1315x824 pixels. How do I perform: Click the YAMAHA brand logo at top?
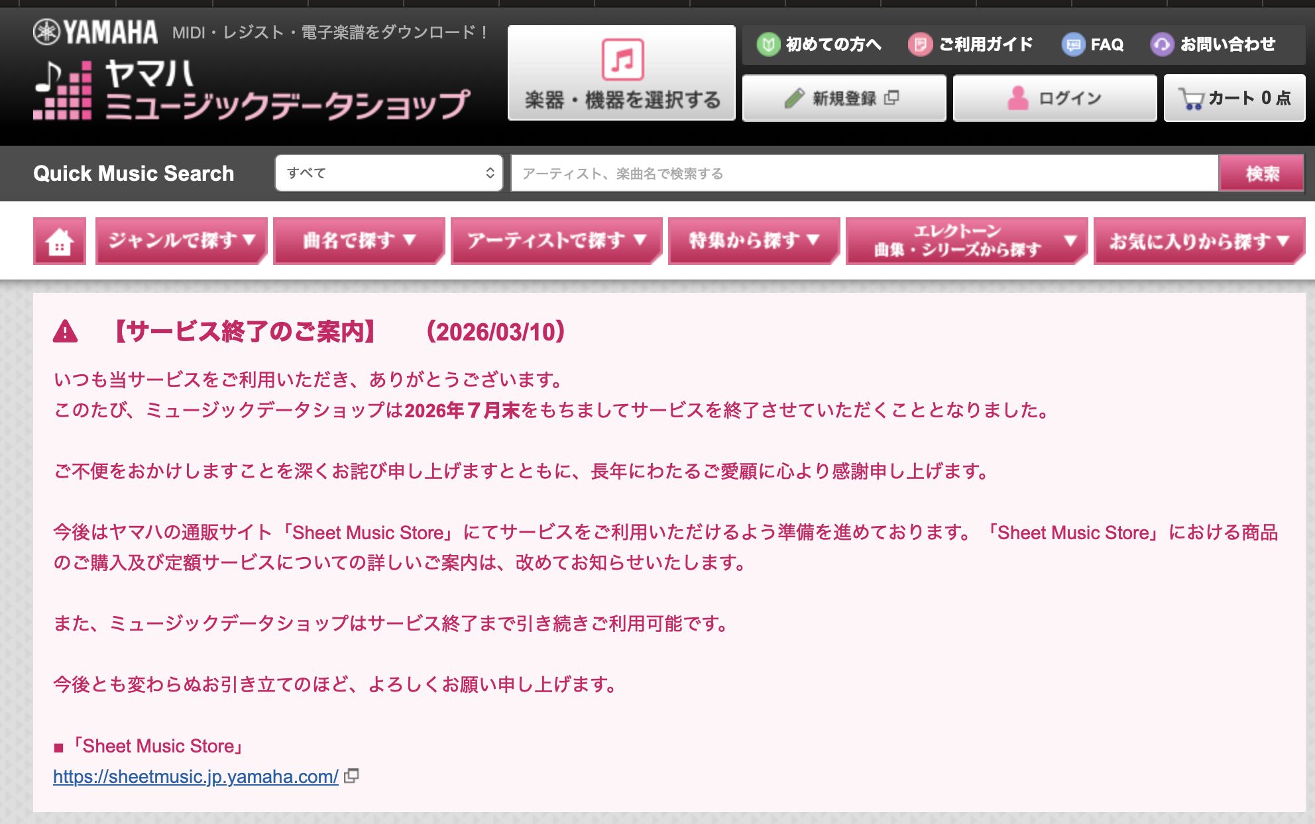tap(95, 32)
